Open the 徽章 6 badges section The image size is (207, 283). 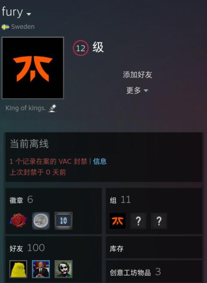click(21, 200)
